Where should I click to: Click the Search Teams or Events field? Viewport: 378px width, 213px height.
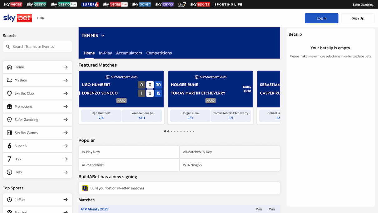pyautogui.click(x=37, y=47)
